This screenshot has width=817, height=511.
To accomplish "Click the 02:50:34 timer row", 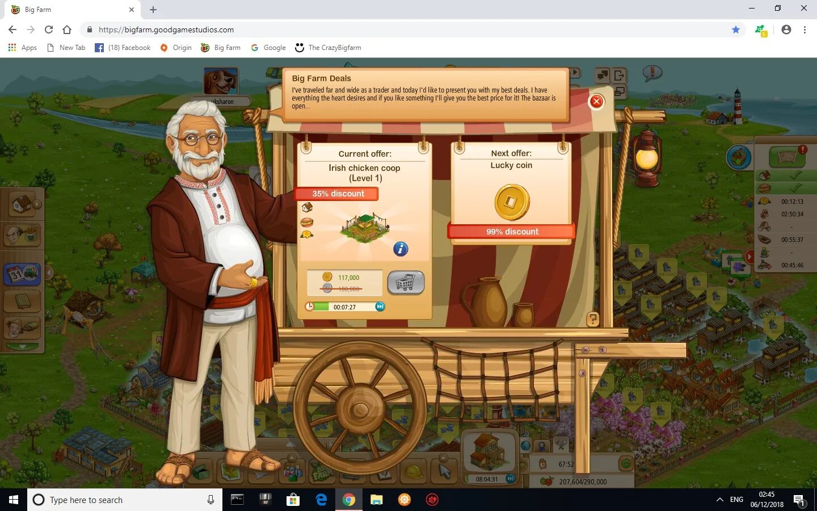I will [785, 214].
